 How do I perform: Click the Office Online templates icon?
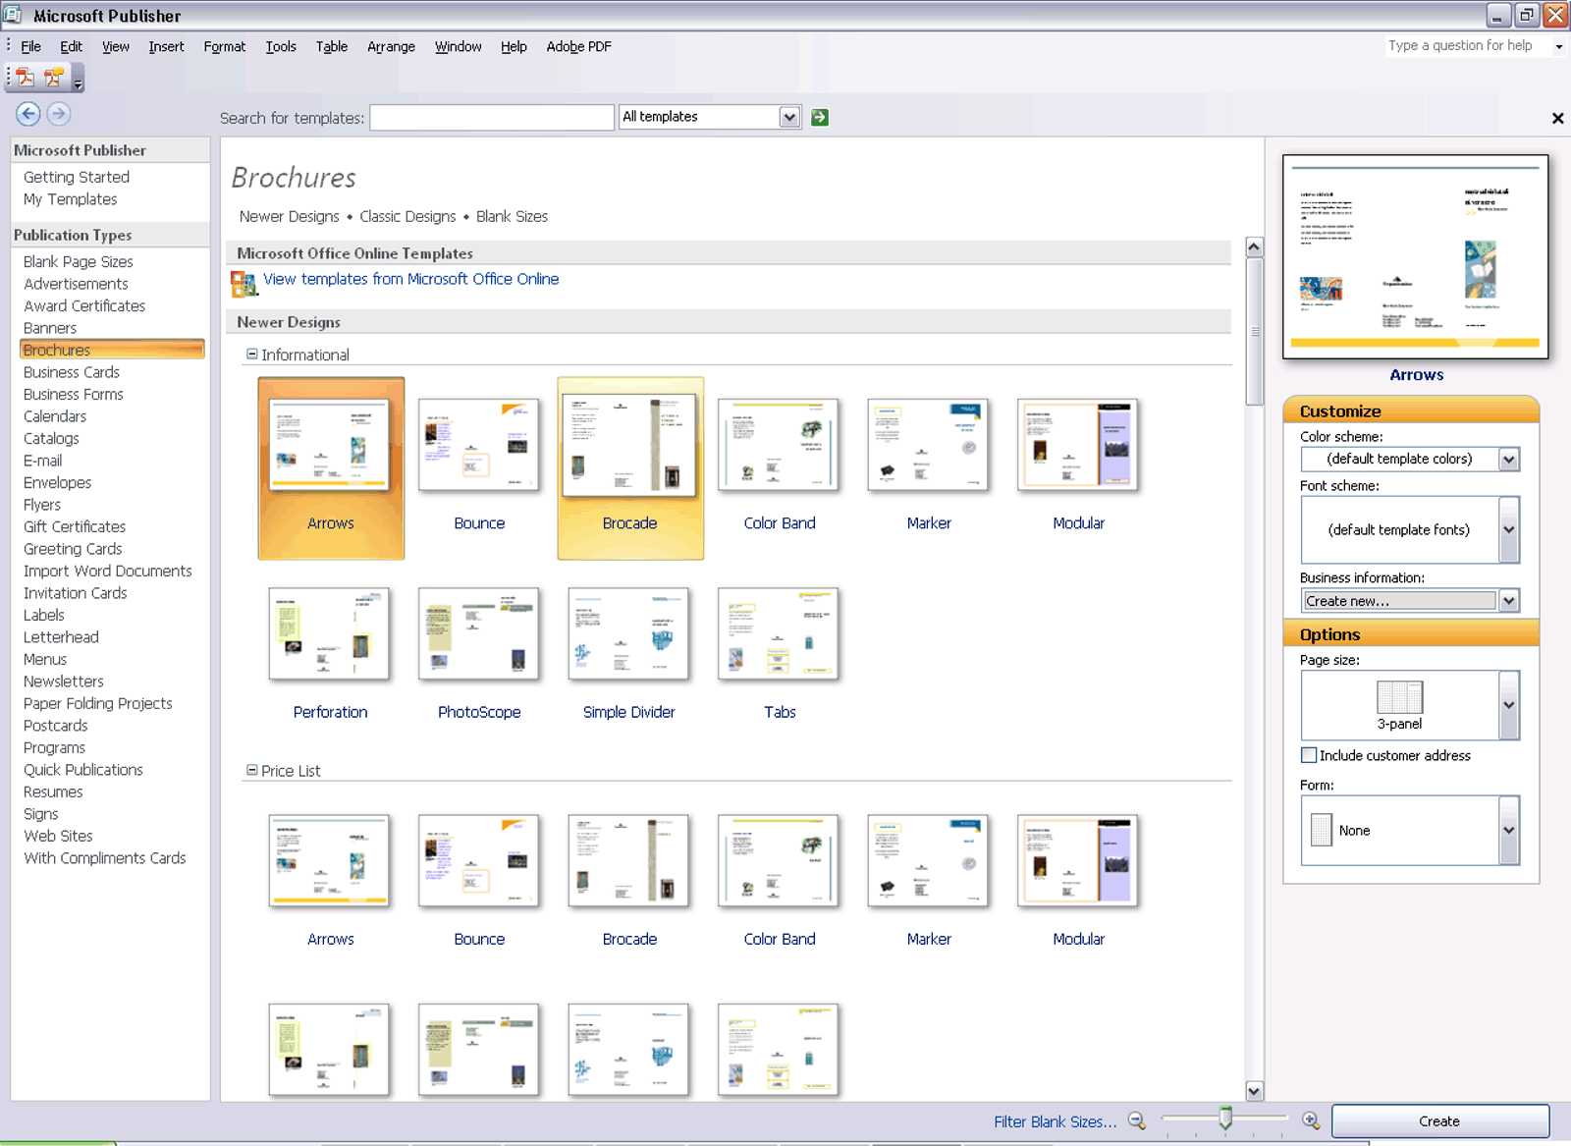[244, 284]
